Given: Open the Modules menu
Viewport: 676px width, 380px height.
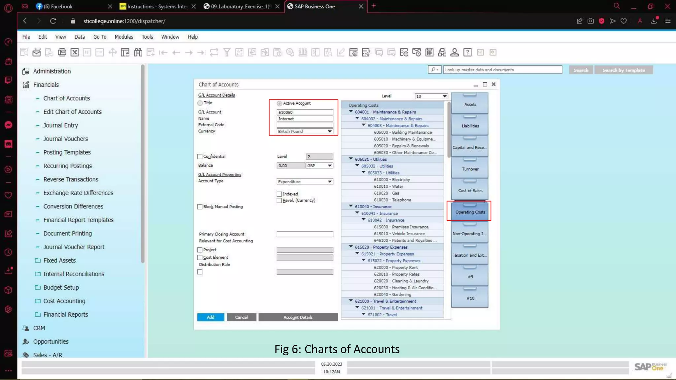Looking at the screenshot, I should click(124, 37).
